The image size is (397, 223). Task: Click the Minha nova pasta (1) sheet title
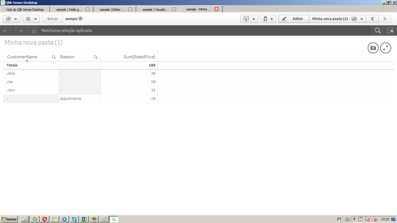pyautogui.click(x=33, y=43)
